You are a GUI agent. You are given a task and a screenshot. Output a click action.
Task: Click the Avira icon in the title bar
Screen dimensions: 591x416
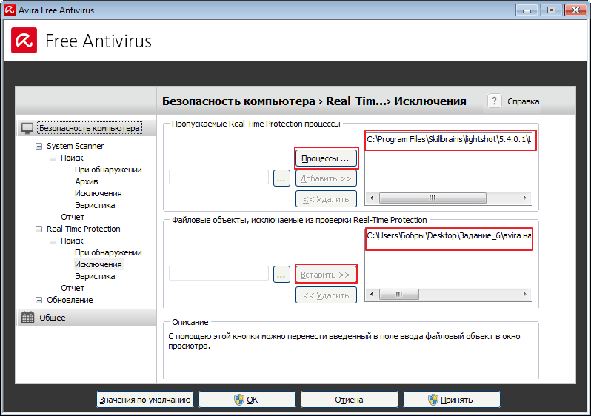click(x=10, y=10)
